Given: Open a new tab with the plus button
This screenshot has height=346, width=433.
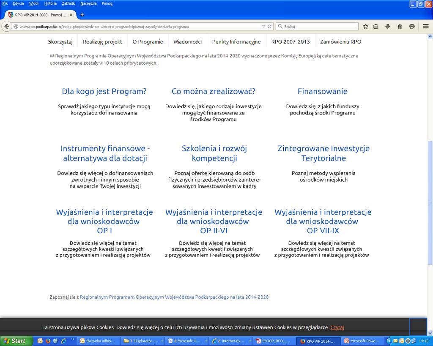Looking at the screenshot, I should (x=82, y=15).
